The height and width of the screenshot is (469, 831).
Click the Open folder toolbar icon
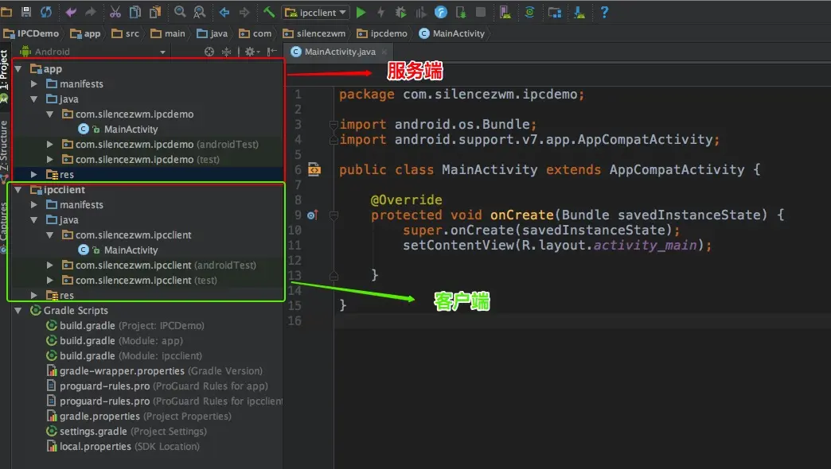point(6,12)
